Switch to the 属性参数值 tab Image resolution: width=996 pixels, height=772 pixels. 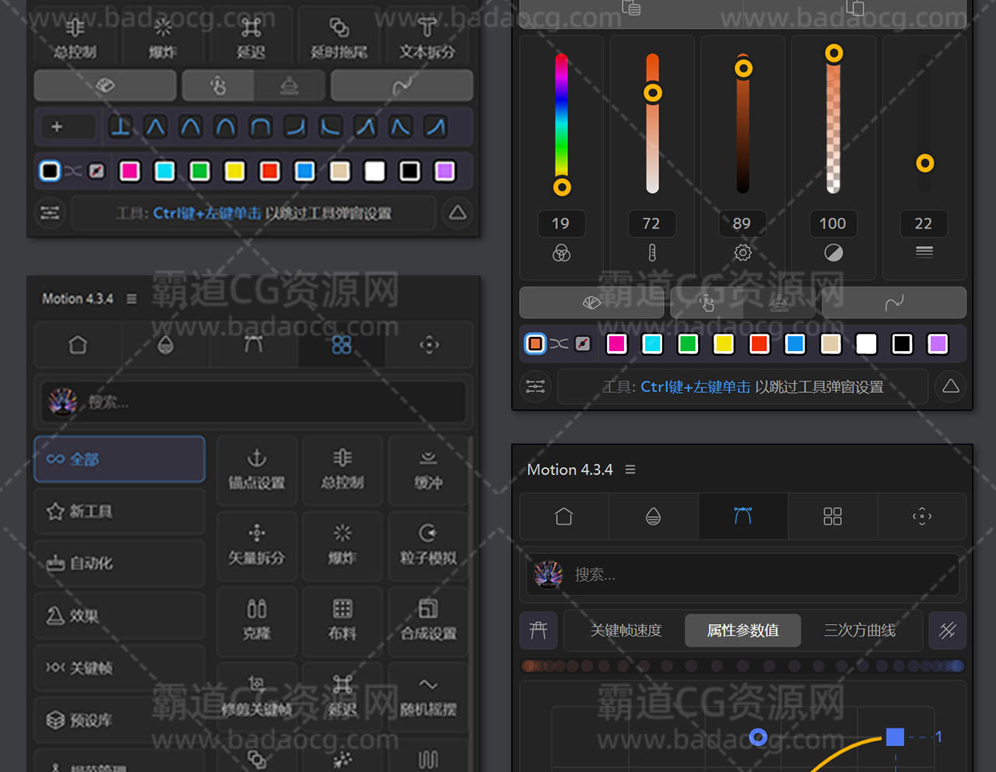742,630
